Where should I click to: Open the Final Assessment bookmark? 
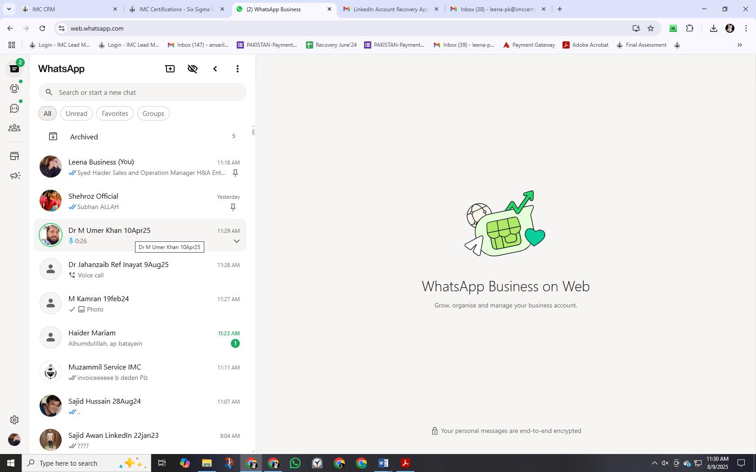point(641,45)
